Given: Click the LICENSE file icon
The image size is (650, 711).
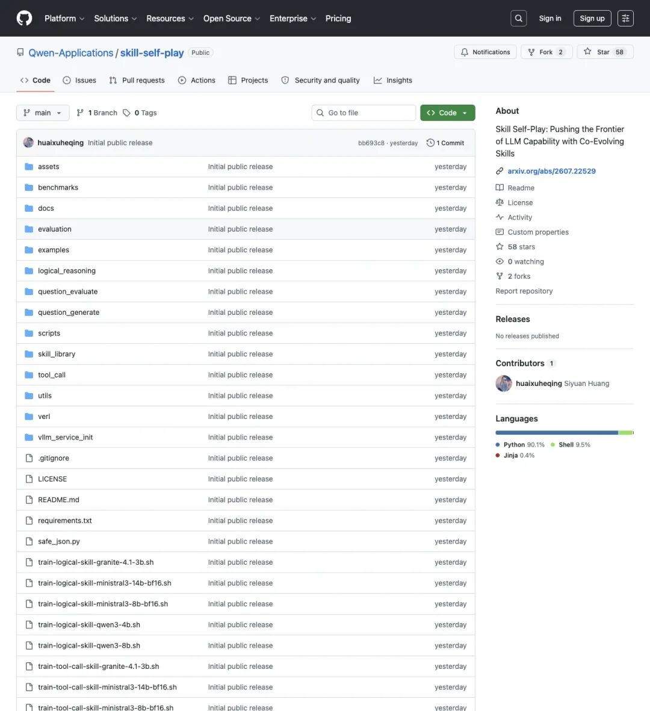Looking at the screenshot, I should click(x=29, y=479).
